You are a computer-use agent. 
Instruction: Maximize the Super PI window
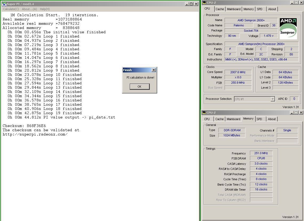[x=191, y=4]
